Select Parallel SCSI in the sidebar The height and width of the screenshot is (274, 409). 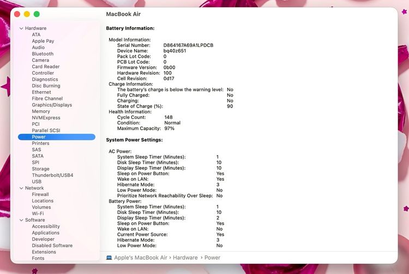point(46,130)
